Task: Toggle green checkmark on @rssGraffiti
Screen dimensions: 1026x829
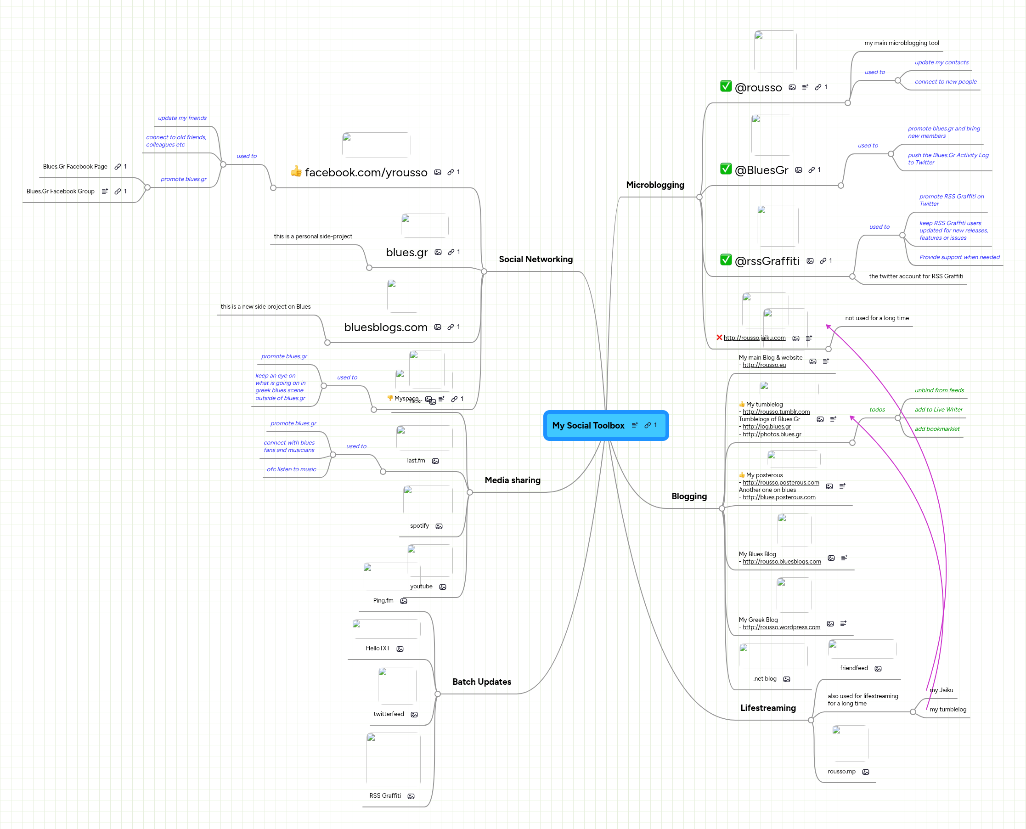Action: point(726,259)
